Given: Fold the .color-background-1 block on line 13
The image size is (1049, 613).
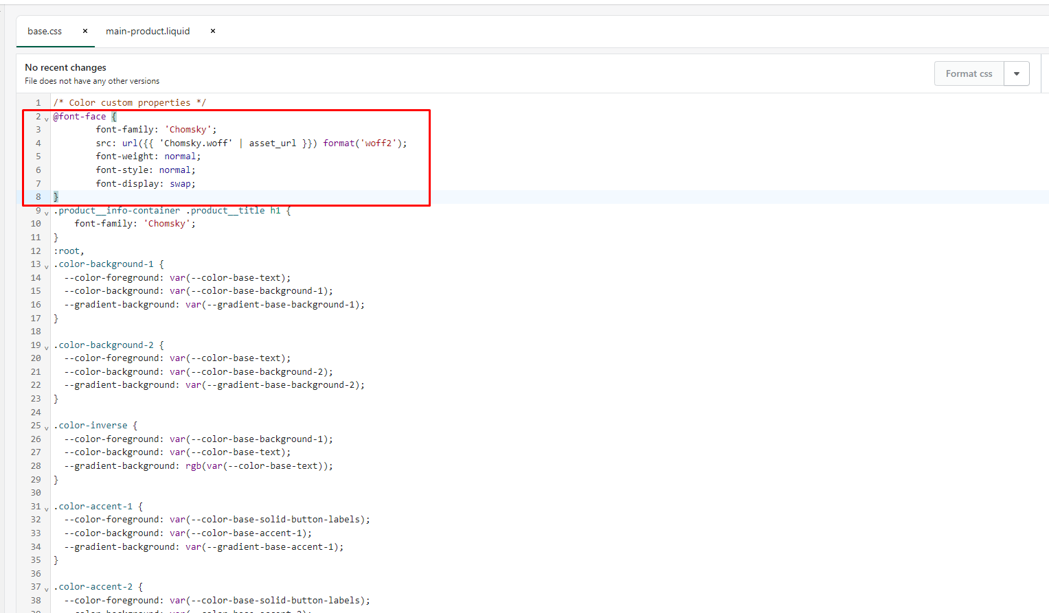Looking at the screenshot, I should click(x=47, y=266).
